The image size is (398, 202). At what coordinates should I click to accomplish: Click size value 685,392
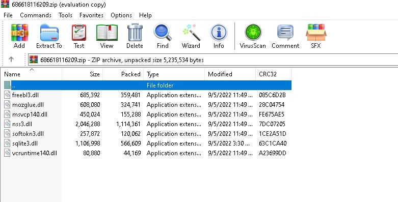coord(90,95)
